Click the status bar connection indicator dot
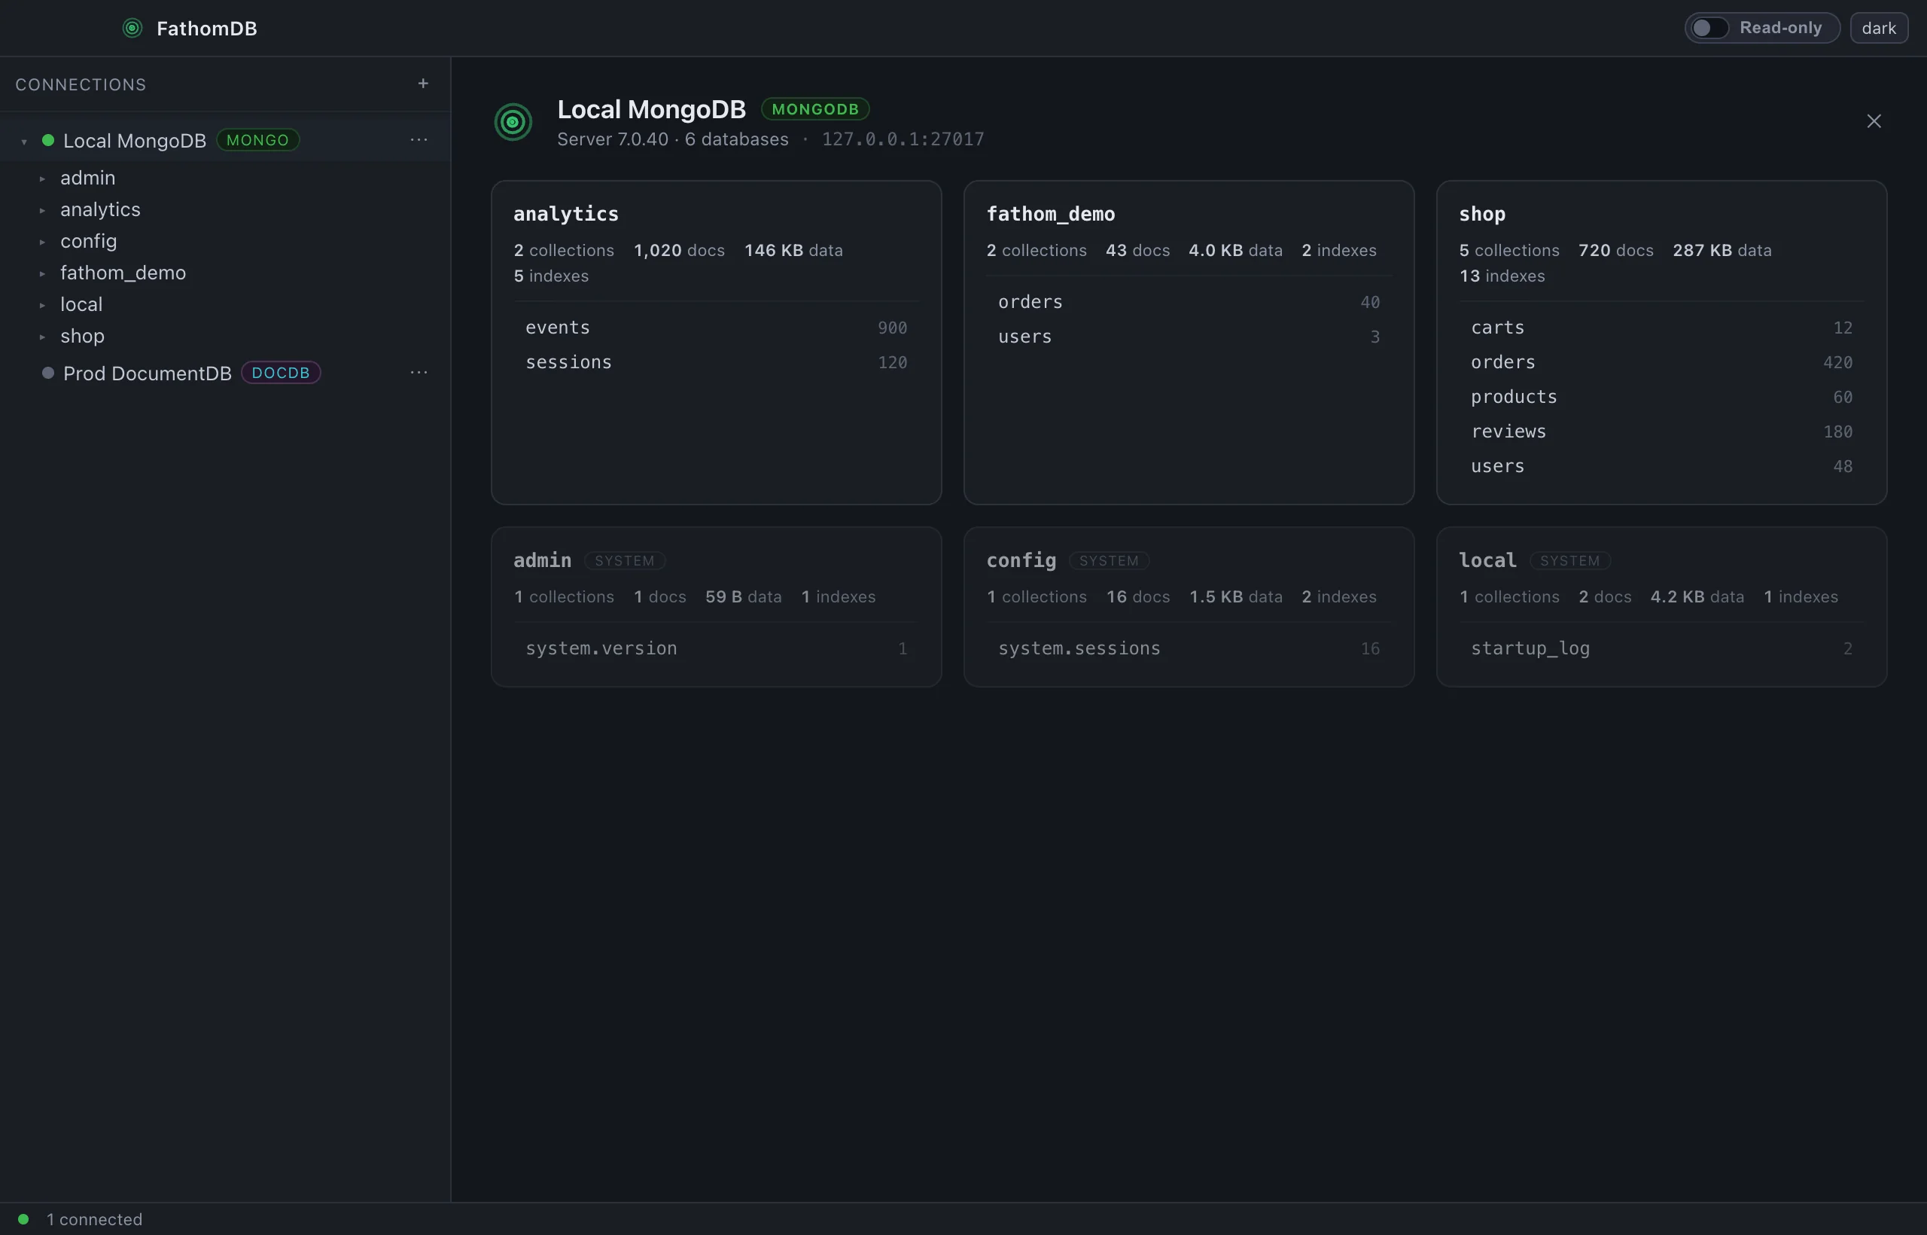 click(x=23, y=1219)
